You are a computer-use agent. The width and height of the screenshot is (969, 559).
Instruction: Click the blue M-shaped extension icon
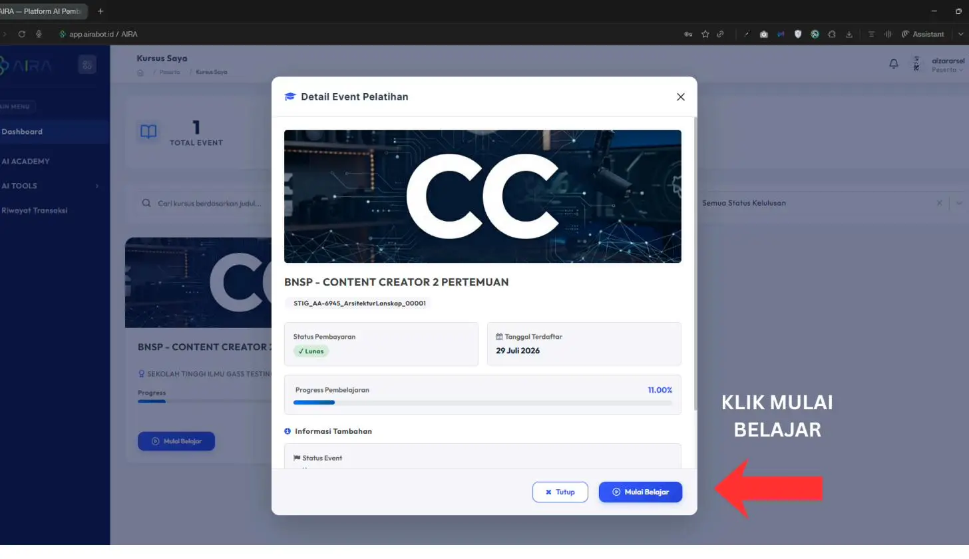781,34
